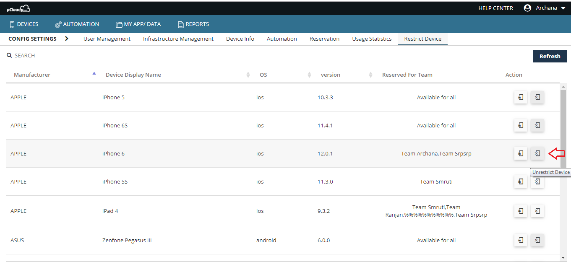The width and height of the screenshot is (571, 277).
Task: Click Restrict Device icon for Zenfone Pegasus III
Action: (521, 240)
